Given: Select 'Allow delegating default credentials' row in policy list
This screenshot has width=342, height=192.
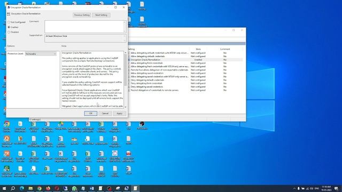Looking at the screenshot, I should [147, 57].
